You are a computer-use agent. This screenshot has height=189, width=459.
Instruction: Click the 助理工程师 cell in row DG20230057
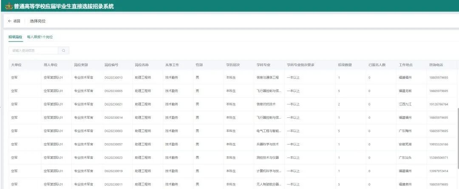143,144
